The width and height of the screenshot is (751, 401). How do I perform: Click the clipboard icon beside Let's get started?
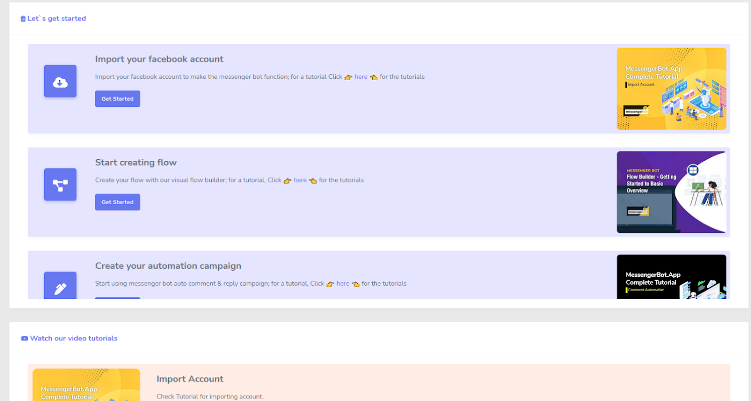[x=23, y=19]
